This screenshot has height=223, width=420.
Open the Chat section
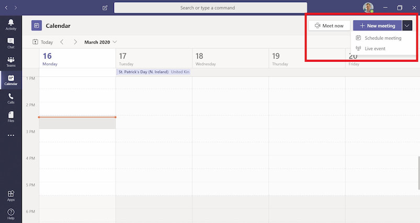point(10,43)
